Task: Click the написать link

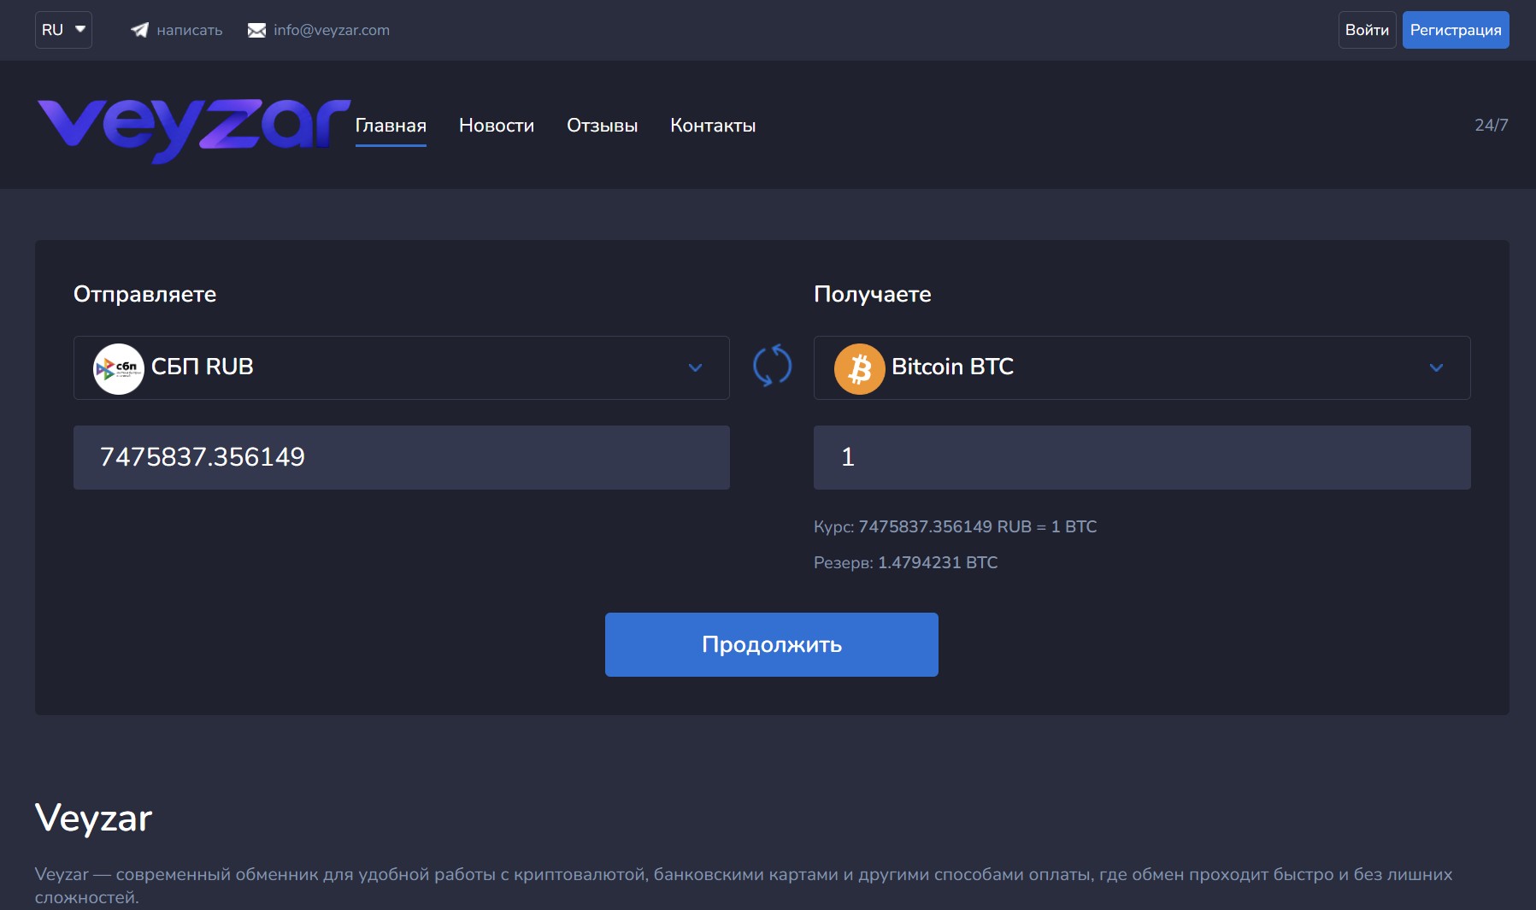Action: coord(189,30)
